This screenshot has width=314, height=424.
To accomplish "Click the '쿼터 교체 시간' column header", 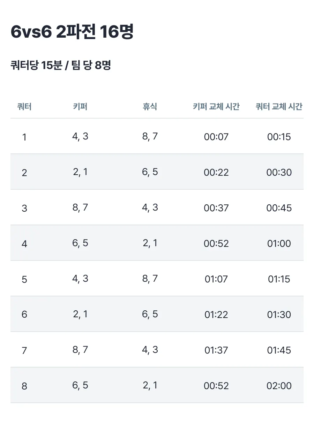I will pyautogui.click(x=279, y=107).
